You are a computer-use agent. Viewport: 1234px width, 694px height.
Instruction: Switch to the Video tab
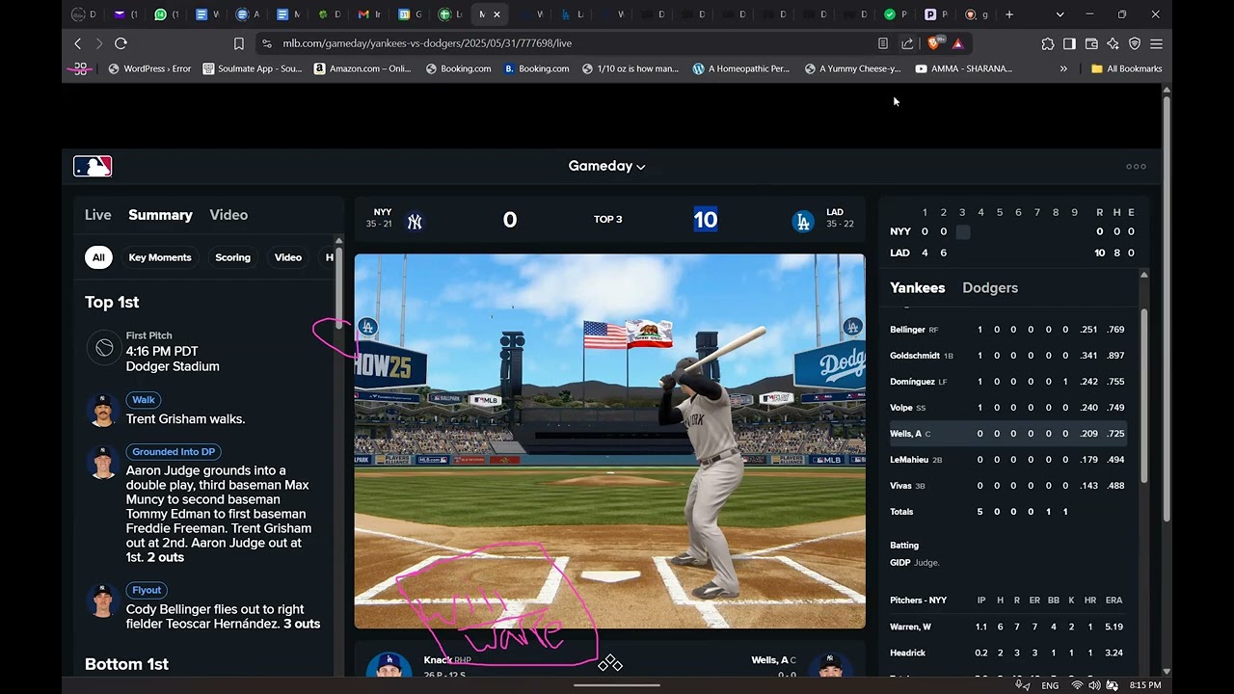[228, 215]
